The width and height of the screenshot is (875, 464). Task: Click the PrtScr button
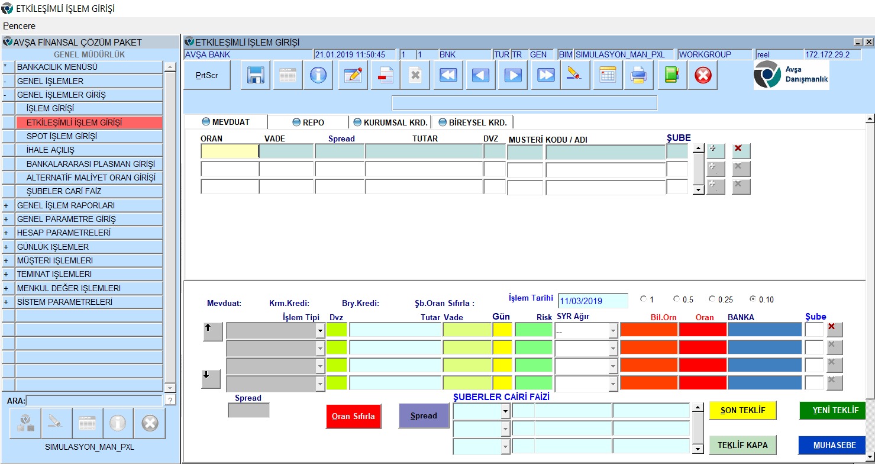(x=207, y=76)
